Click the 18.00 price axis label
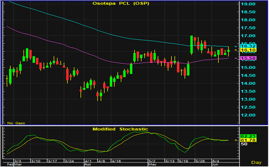 click(x=248, y=20)
